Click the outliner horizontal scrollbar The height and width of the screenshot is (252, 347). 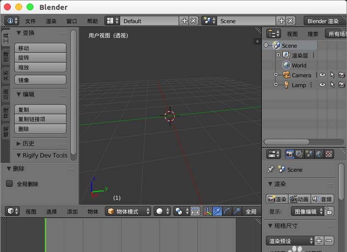click(x=287, y=142)
